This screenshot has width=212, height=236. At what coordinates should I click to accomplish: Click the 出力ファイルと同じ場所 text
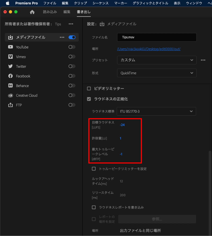(x=140, y=231)
